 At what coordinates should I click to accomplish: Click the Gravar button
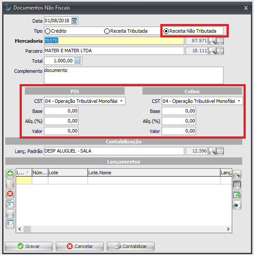point(29,246)
